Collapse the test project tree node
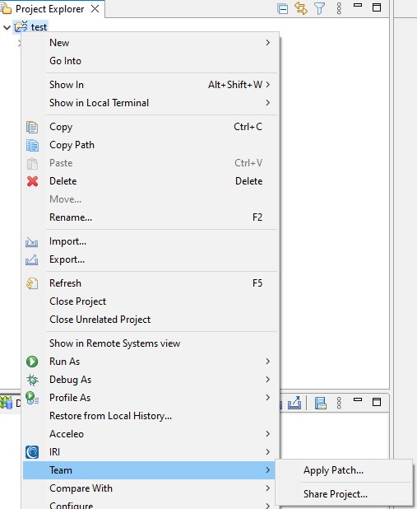The height and width of the screenshot is (509, 417). (x=7, y=27)
